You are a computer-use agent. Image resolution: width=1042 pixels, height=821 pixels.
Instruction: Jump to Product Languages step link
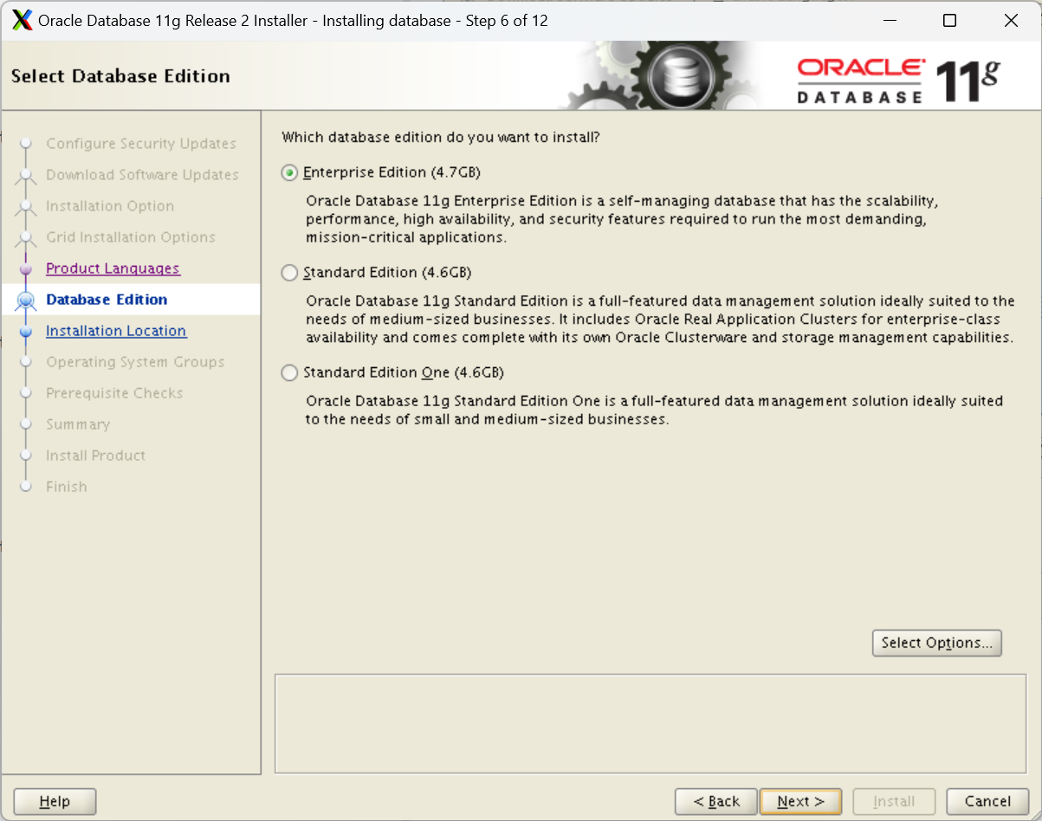(113, 268)
